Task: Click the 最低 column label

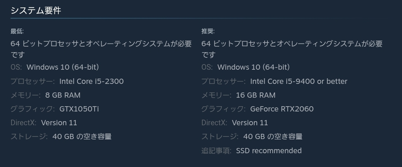Action: coord(17,31)
